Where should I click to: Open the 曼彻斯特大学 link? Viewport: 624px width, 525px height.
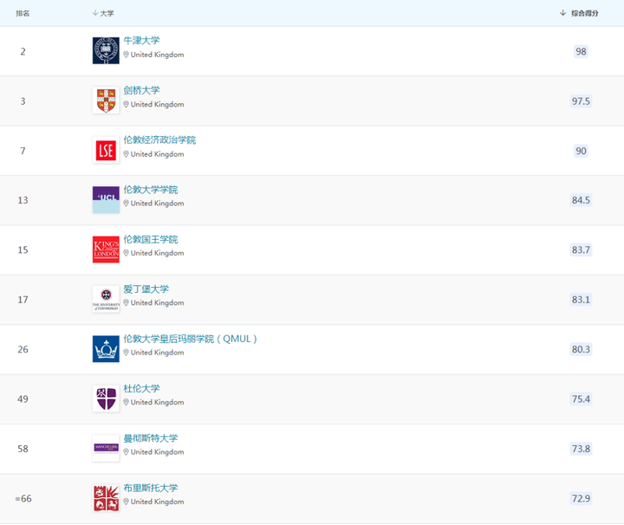[x=151, y=437]
